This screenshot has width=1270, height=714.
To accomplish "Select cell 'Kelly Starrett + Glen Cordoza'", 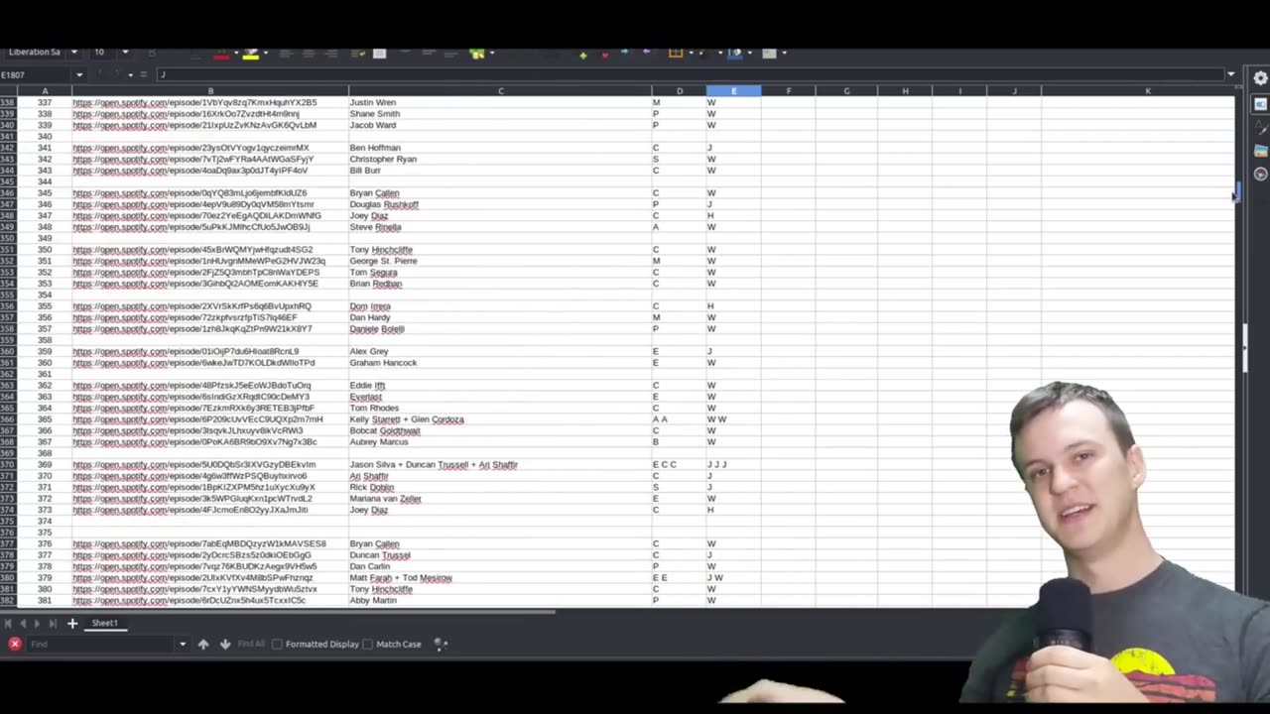I will 407,419.
